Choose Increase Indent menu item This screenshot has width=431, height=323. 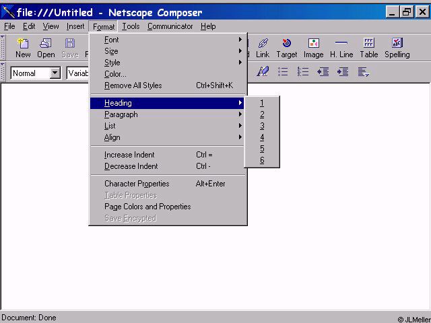pos(167,155)
